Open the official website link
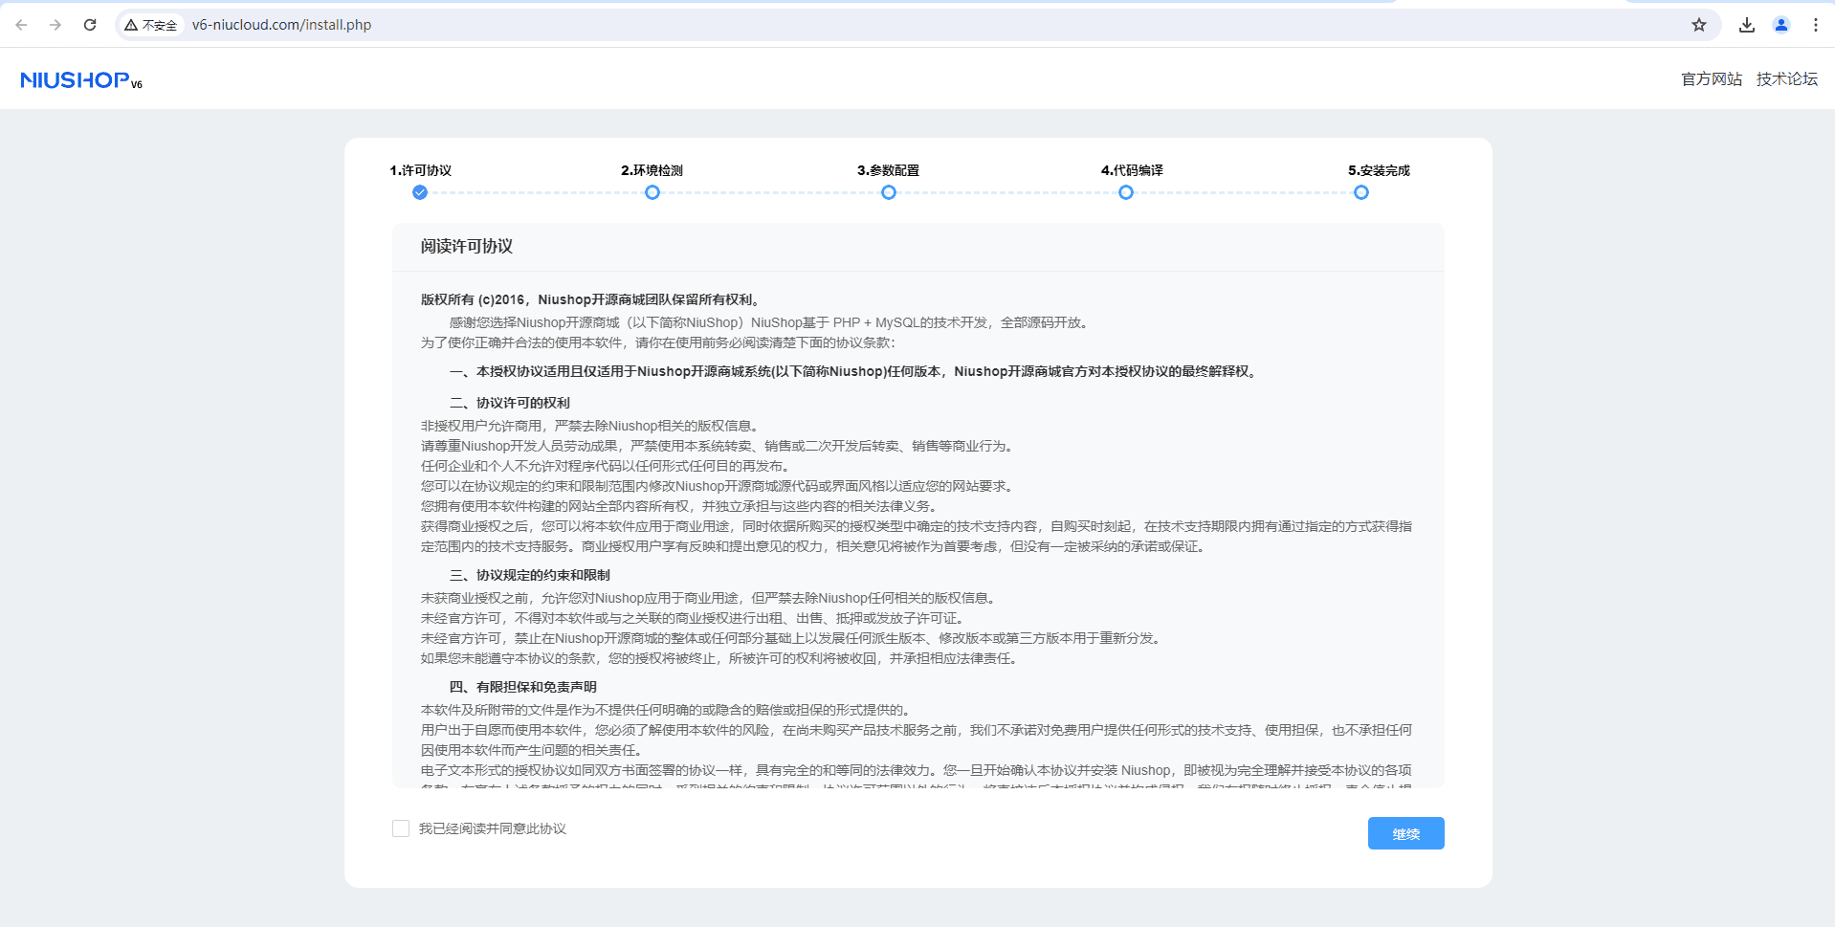This screenshot has width=1835, height=927. 1712,79
